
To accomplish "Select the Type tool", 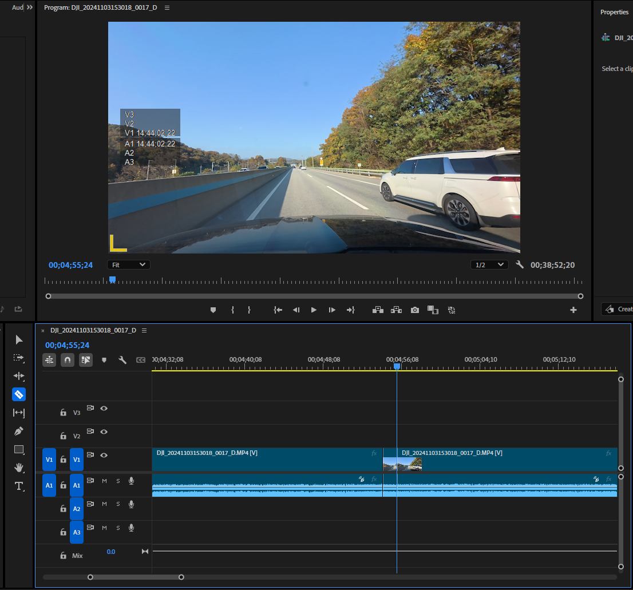I will (19, 486).
